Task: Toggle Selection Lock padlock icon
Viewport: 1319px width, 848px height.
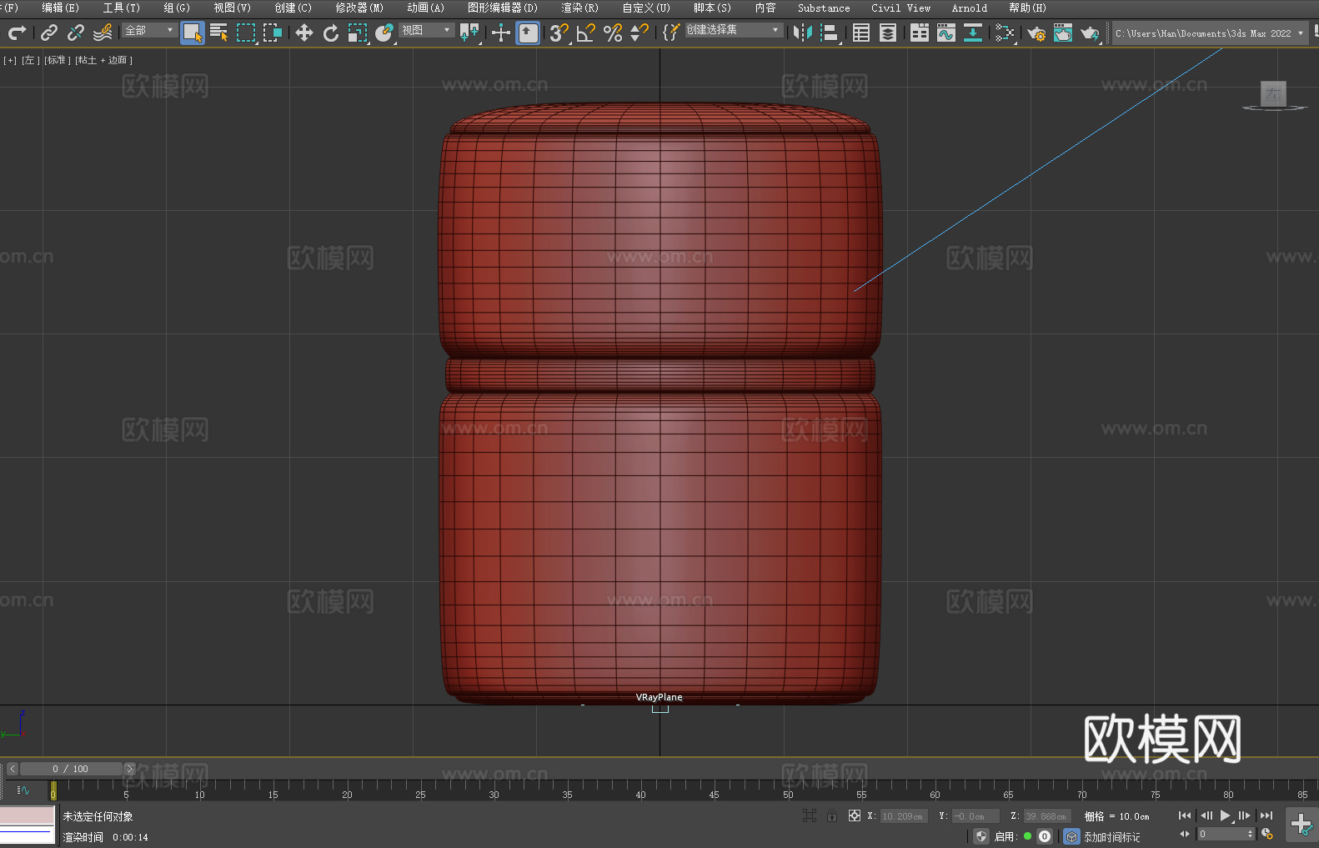Action: pyautogui.click(x=832, y=815)
